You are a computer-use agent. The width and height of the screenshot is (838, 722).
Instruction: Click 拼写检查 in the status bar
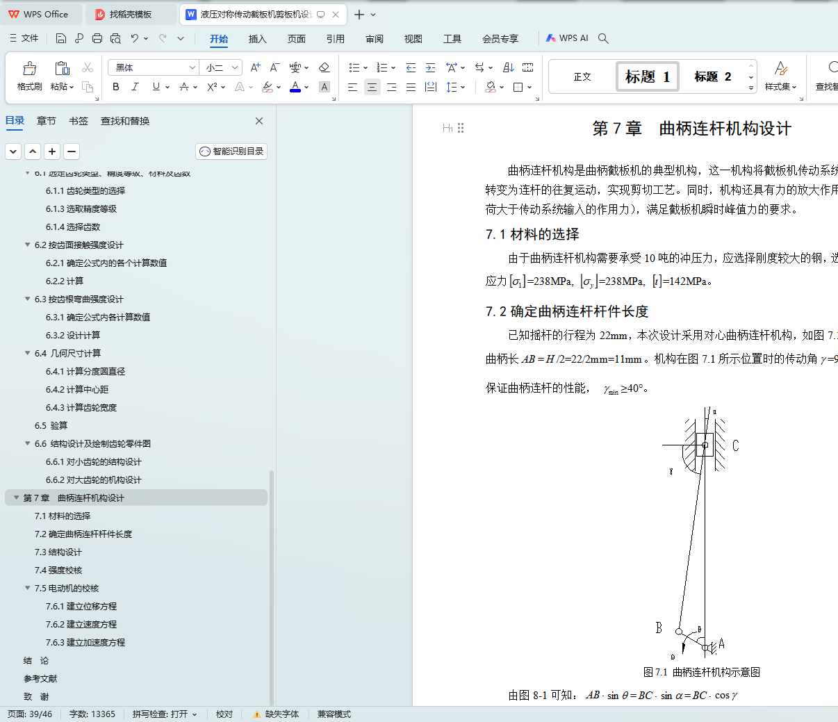pyautogui.click(x=165, y=714)
